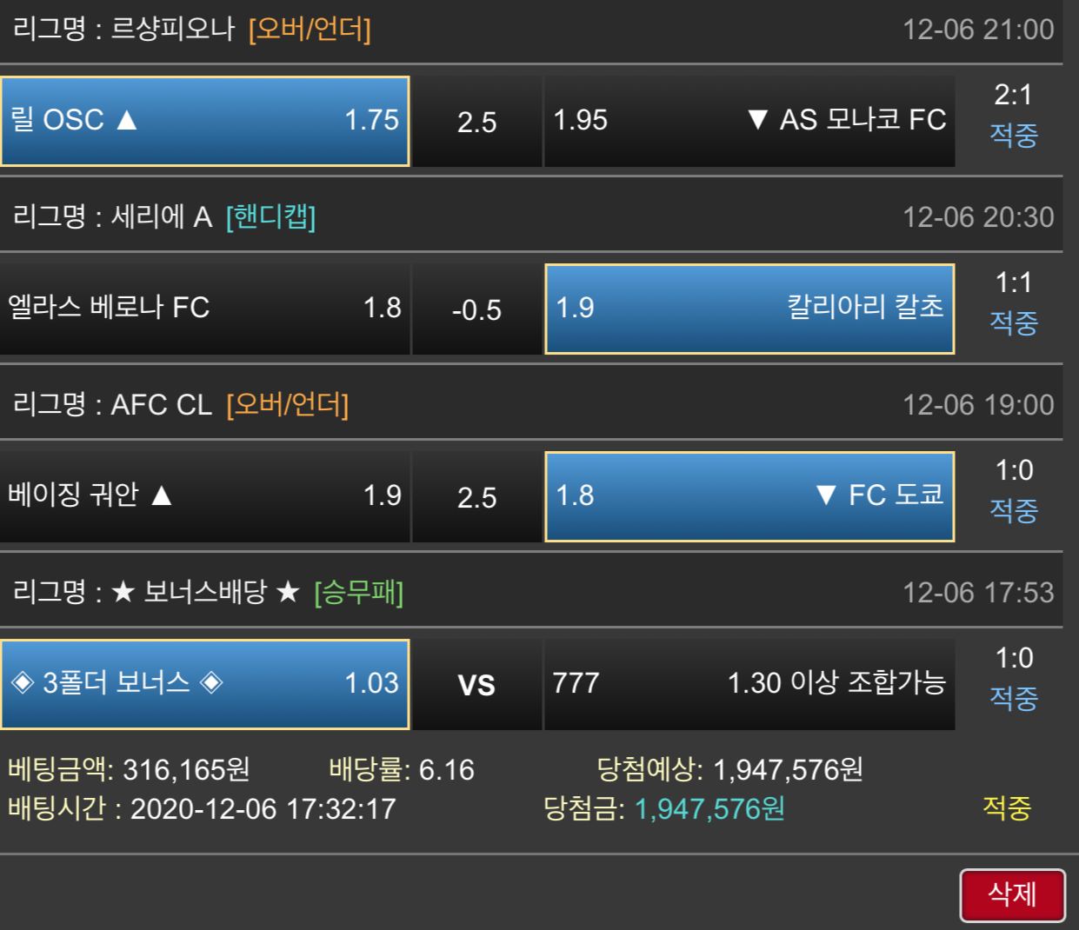The width and height of the screenshot is (1079, 930).
Task: Click the [핸디캡] tag in 세리에 A header
Action: point(270,216)
